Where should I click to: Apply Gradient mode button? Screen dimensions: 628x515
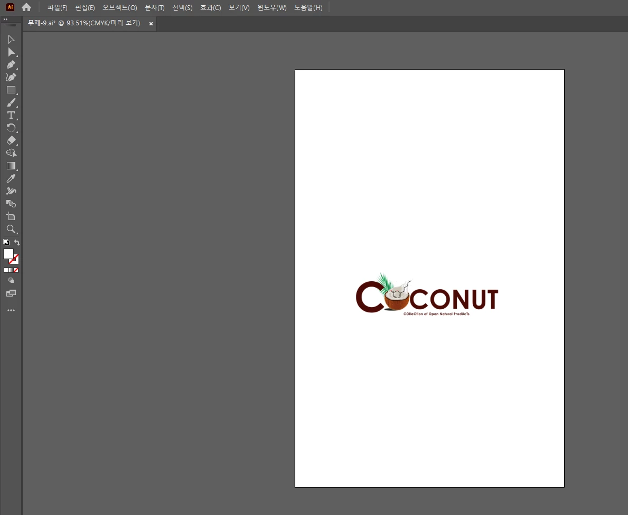(11, 270)
